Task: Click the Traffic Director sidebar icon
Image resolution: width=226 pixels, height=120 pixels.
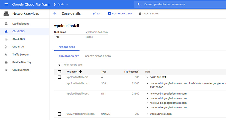Action: [6, 55]
